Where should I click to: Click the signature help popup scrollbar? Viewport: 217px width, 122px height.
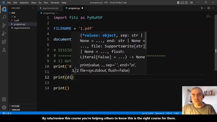click(145, 41)
